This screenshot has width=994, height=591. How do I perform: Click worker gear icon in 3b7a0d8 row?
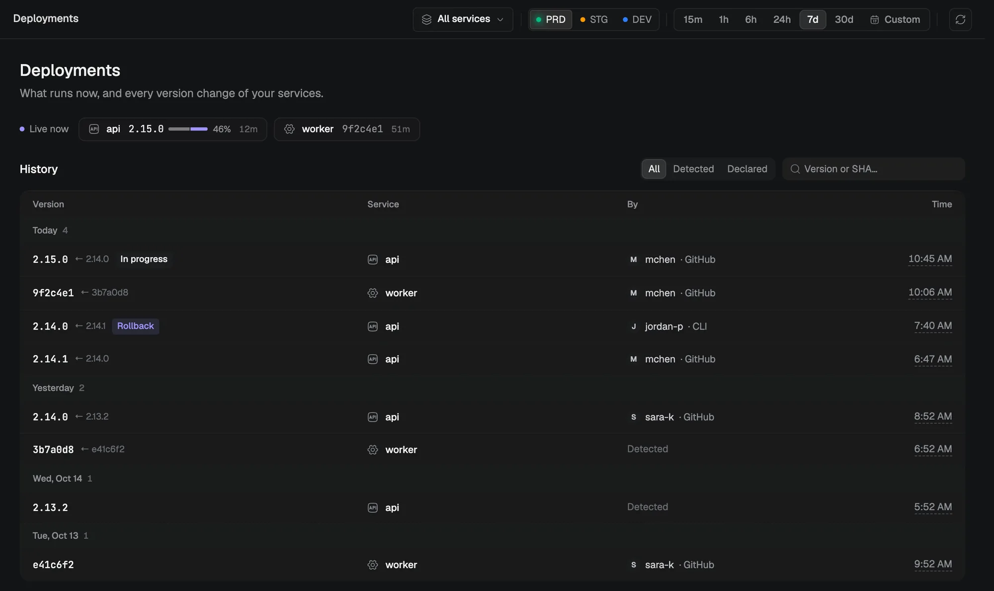click(x=373, y=450)
